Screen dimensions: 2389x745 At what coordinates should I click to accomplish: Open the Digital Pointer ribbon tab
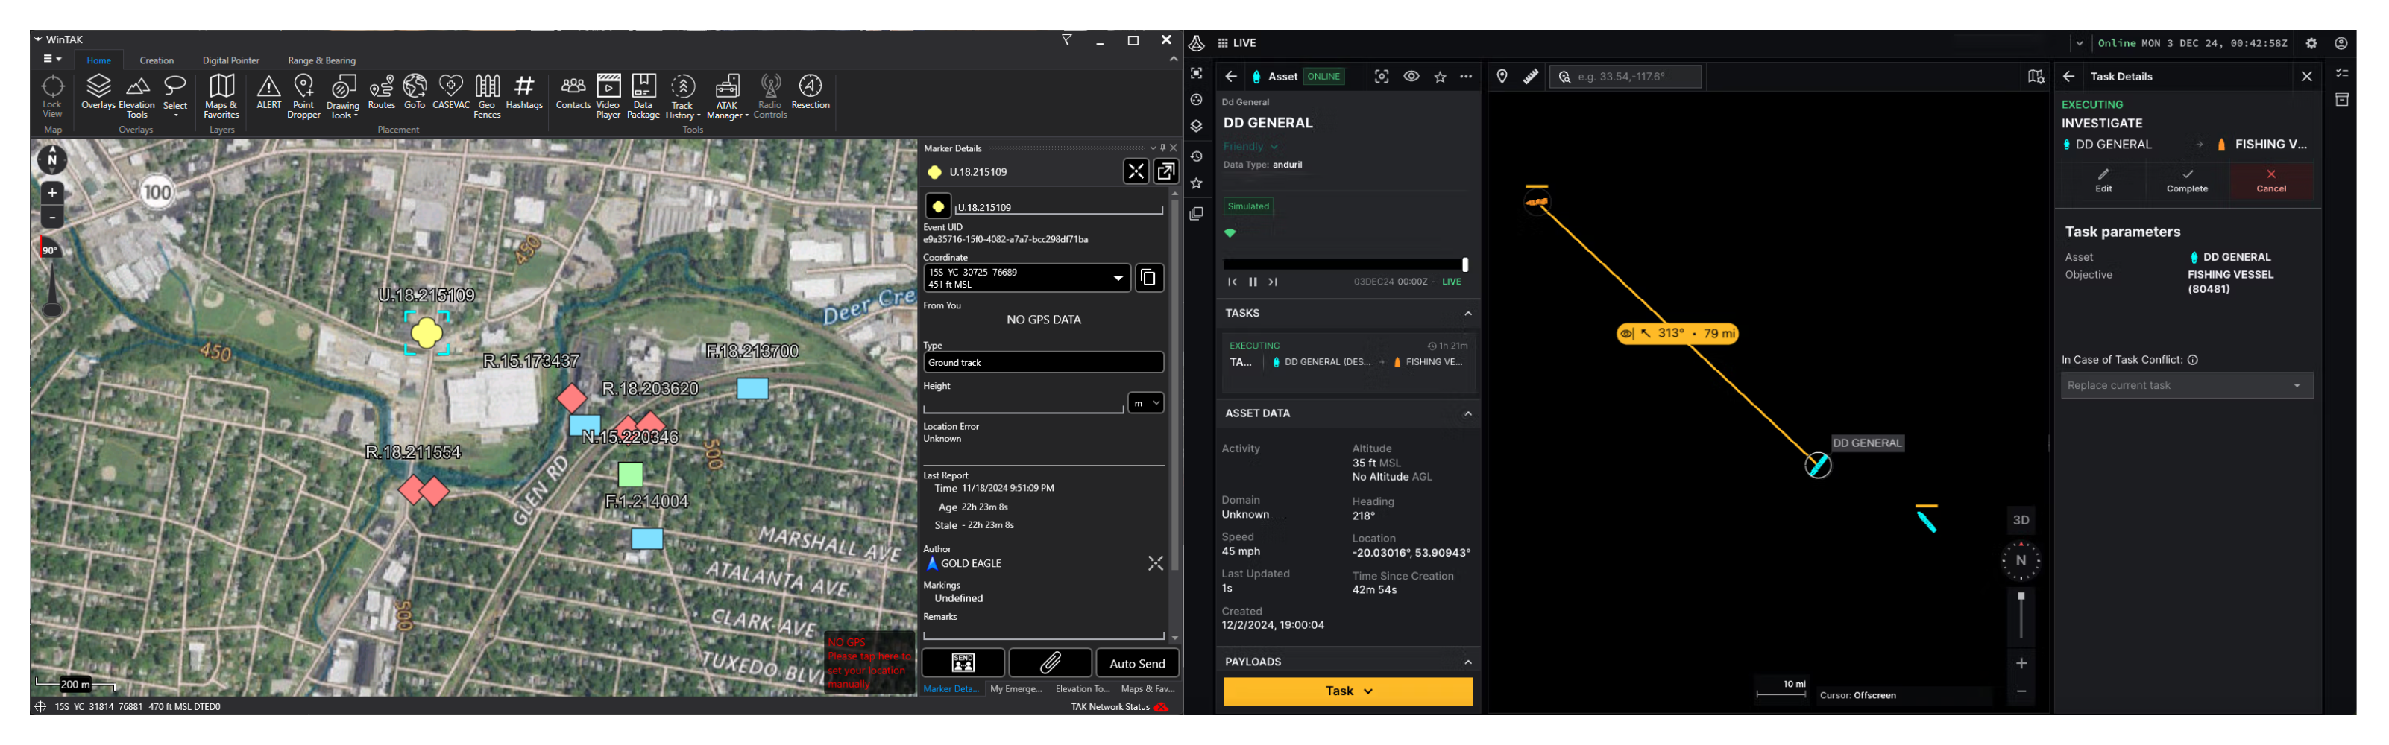coord(231,60)
